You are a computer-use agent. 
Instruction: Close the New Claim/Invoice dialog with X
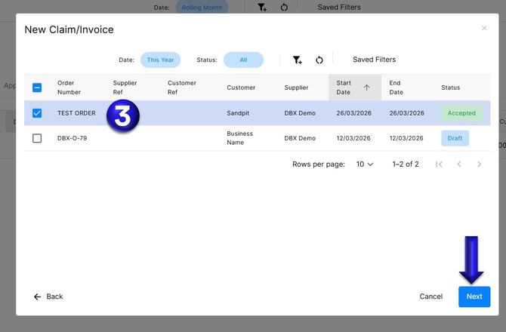484,29
